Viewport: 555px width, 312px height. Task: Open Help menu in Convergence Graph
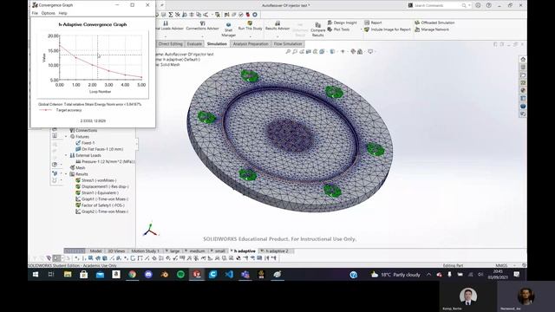[62, 13]
